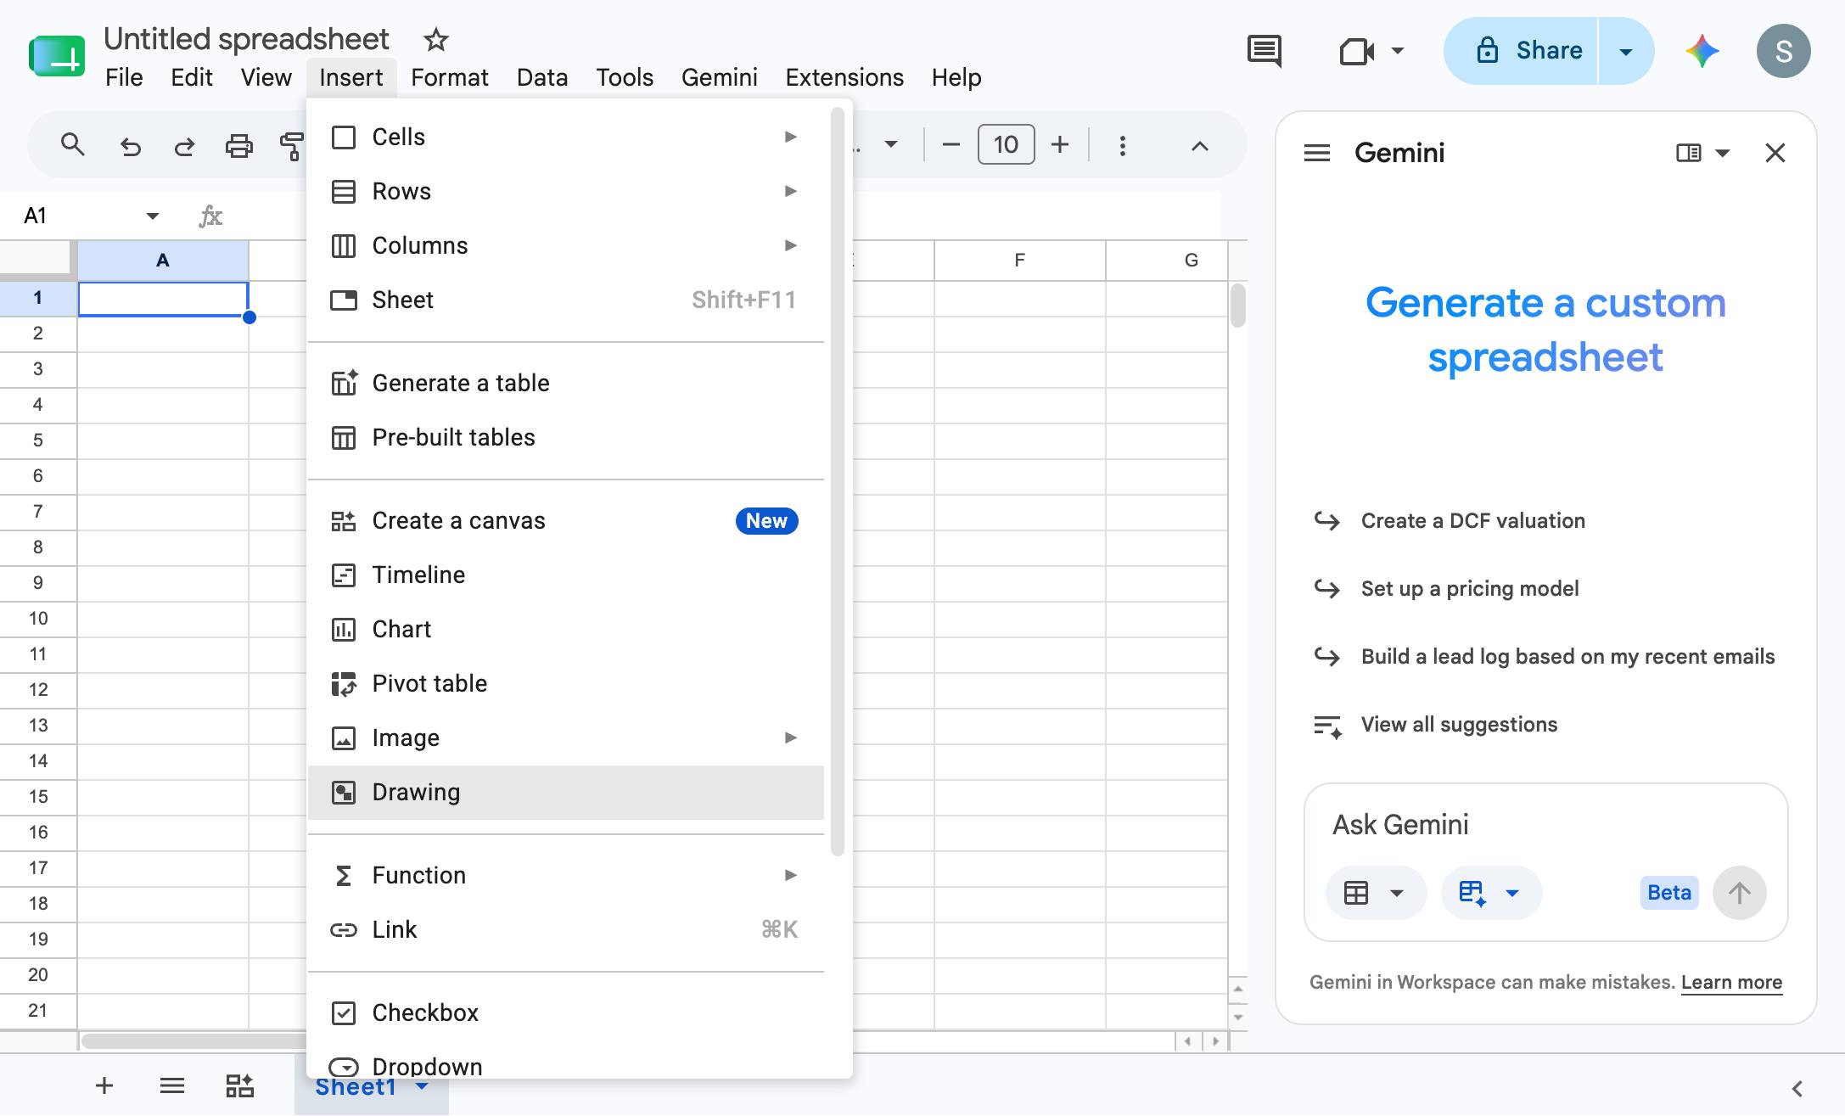The height and width of the screenshot is (1116, 1845).
Task: Redo the last action
Action: point(184,146)
